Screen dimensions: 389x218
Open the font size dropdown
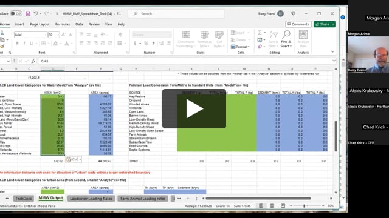point(58,35)
